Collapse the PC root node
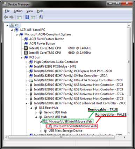This screenshot has width=135, height=149. (x=7, y=25)
